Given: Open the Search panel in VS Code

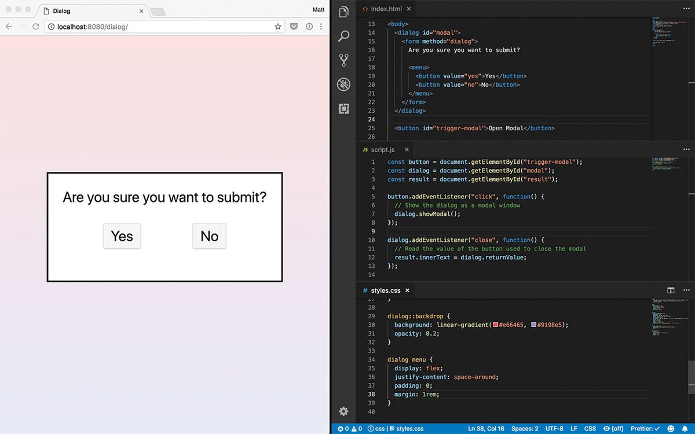Looking at the screenshot, I should coord(343,36).
